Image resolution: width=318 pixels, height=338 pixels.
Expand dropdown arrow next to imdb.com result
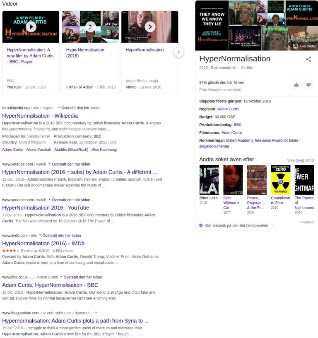40,235
